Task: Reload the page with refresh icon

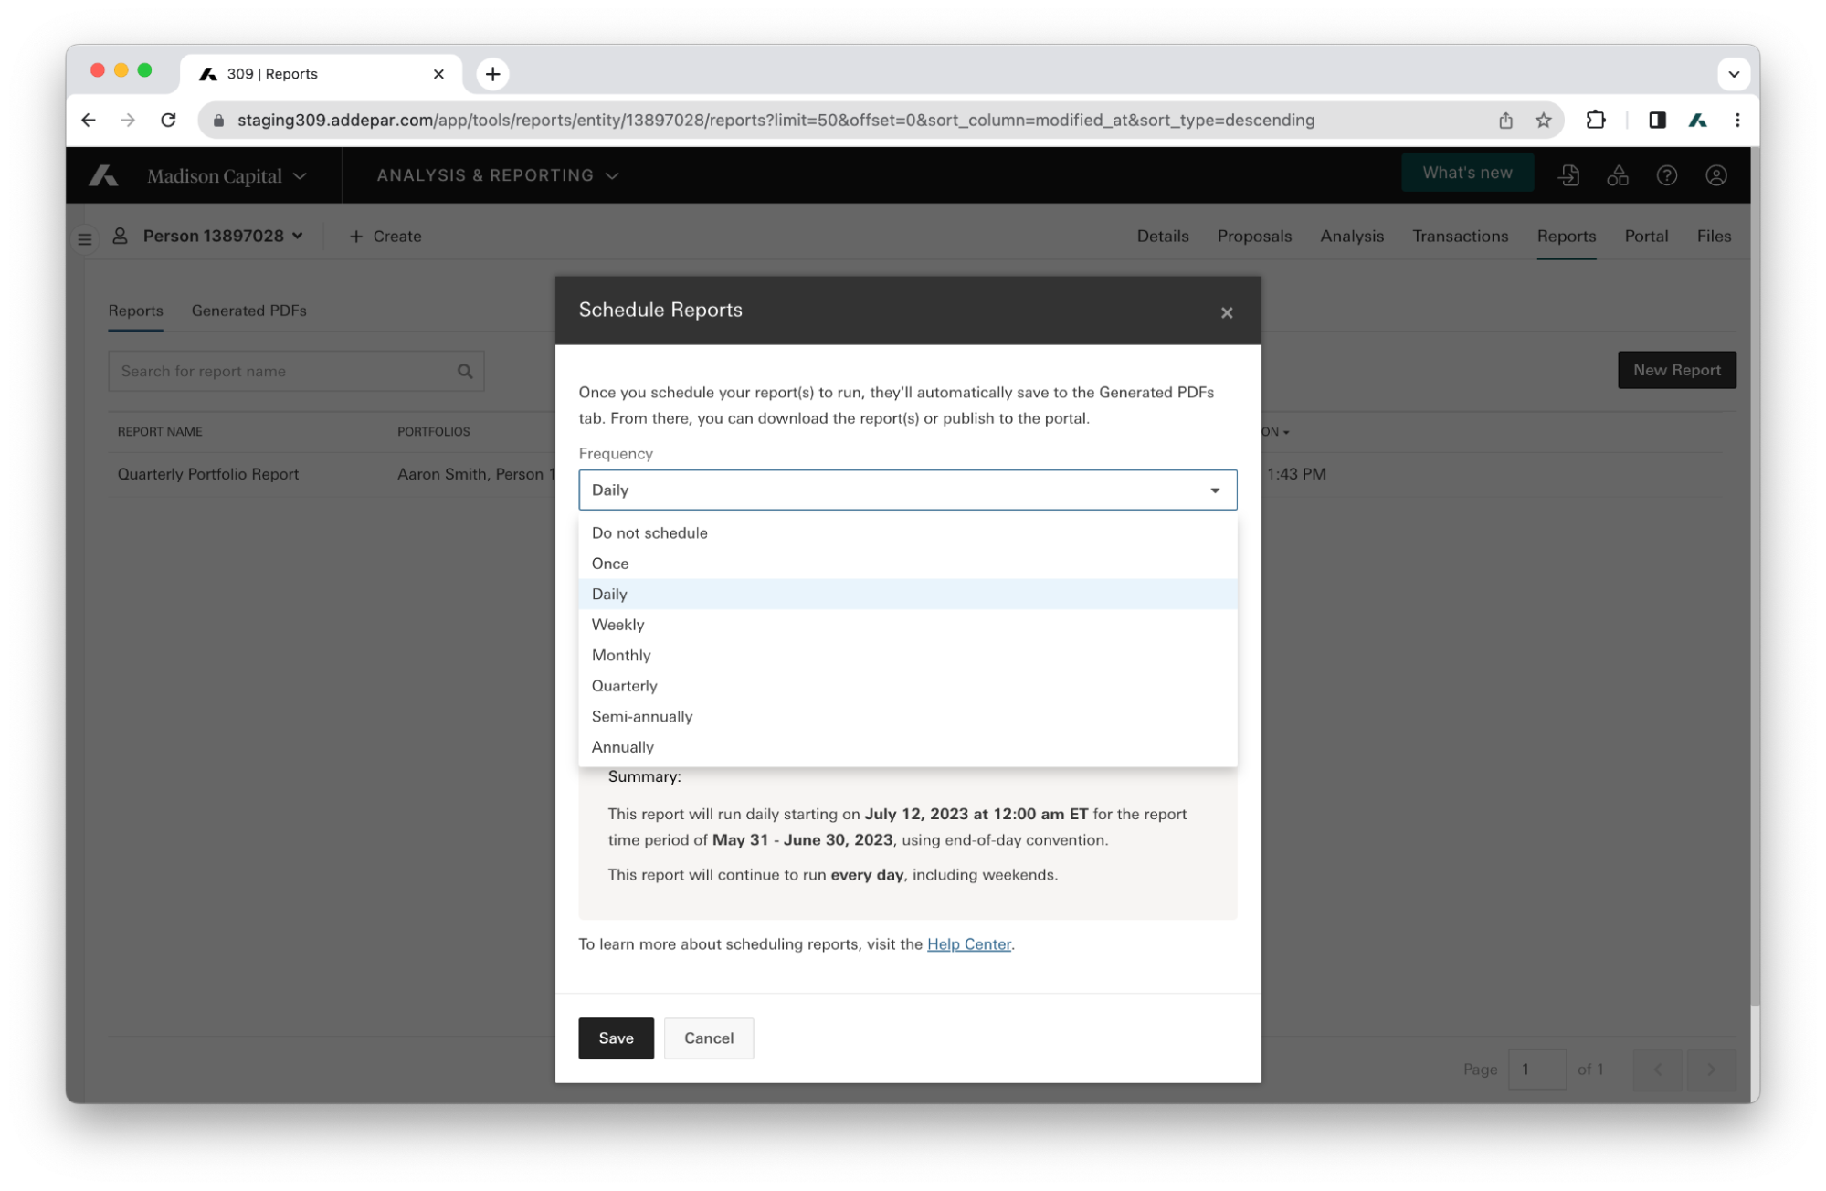Action: pyautogui.click(x=168, y=120)
